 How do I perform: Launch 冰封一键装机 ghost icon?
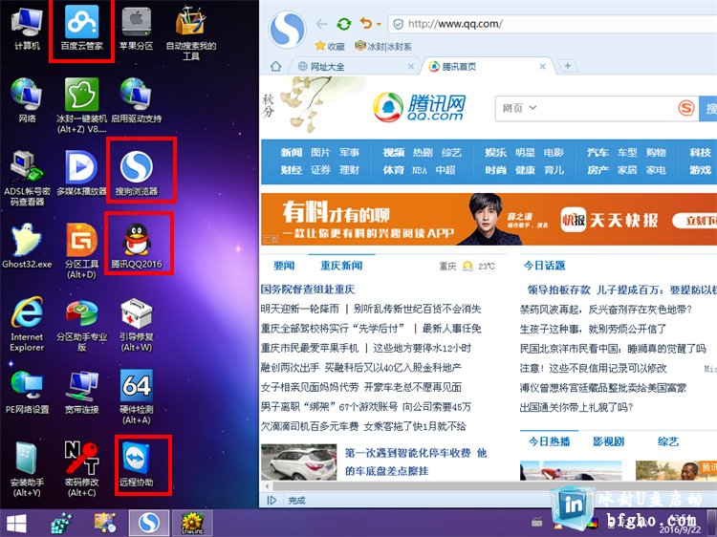click(82, 105)
